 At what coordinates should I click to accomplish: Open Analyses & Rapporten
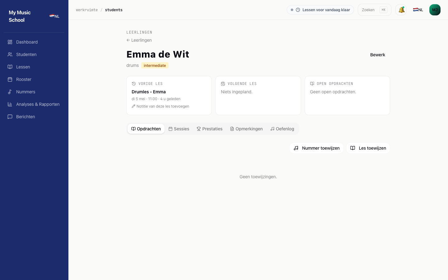(x=34, y=104)
